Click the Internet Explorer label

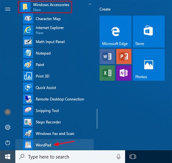coord(50,28)
